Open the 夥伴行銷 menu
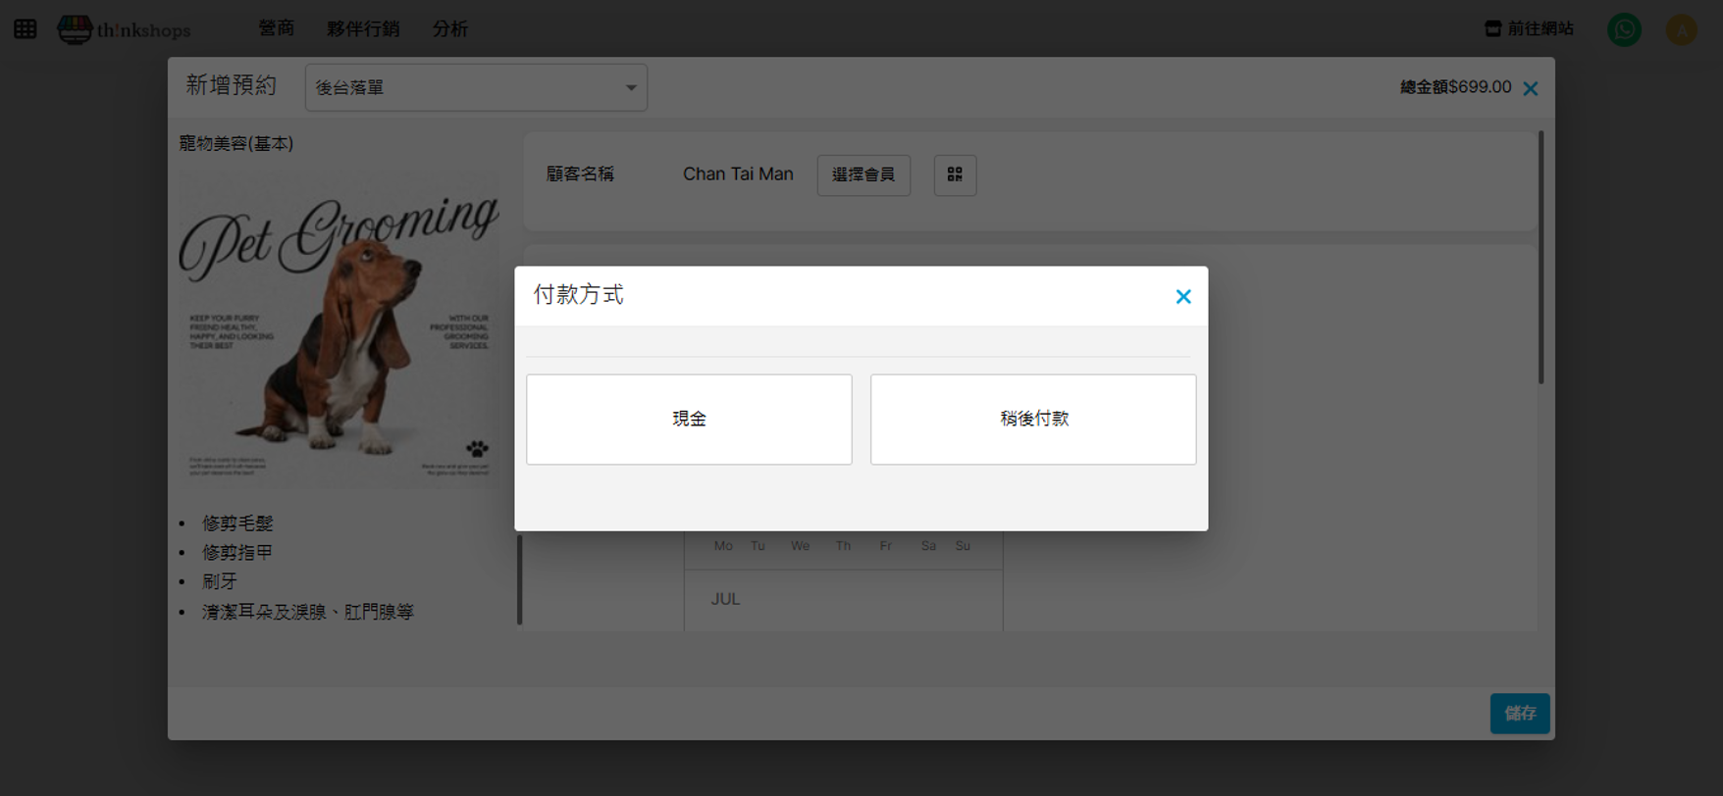 pyautogui.click(x=363, y=28)
